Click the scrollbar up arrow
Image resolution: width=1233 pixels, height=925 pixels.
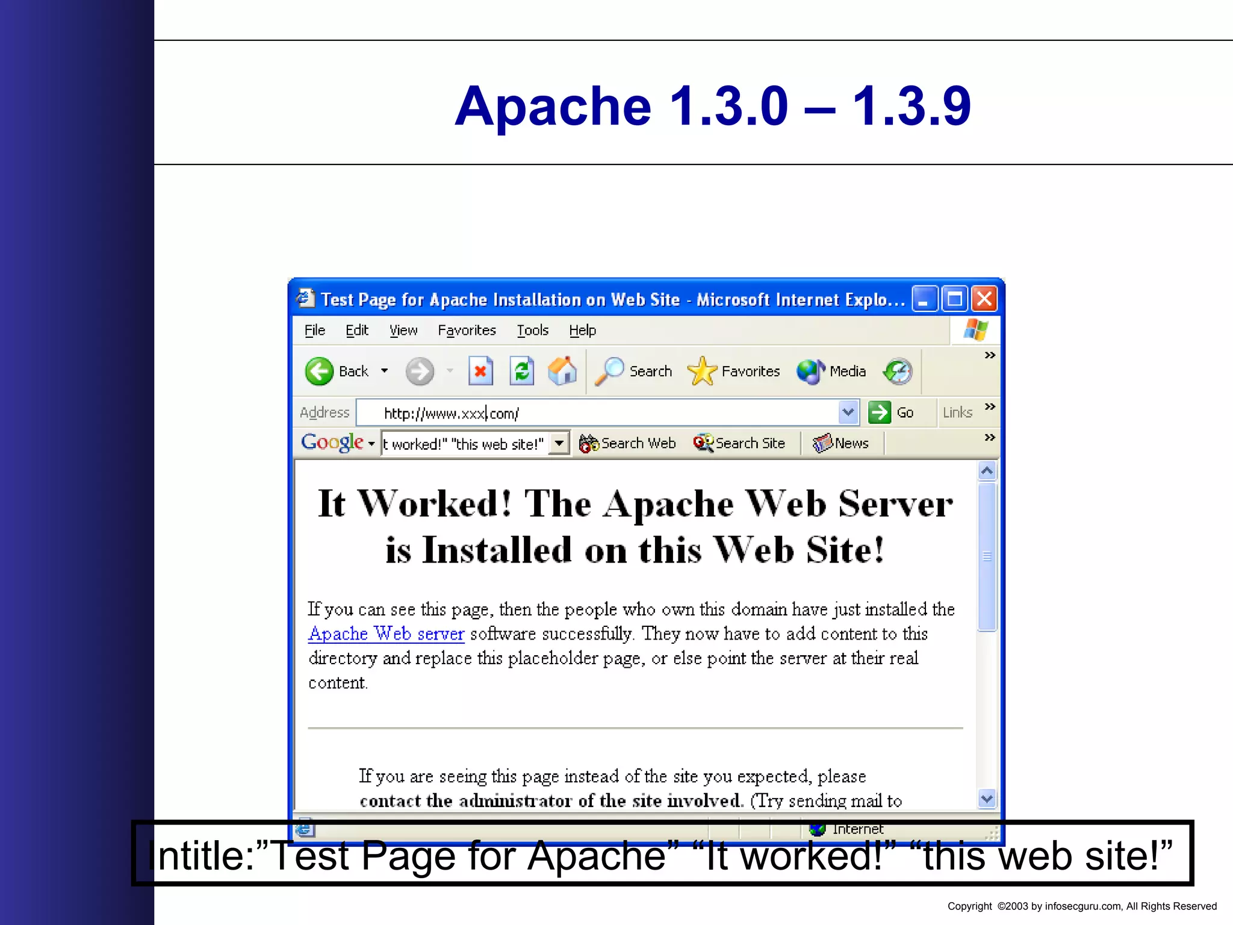(987, 470)
